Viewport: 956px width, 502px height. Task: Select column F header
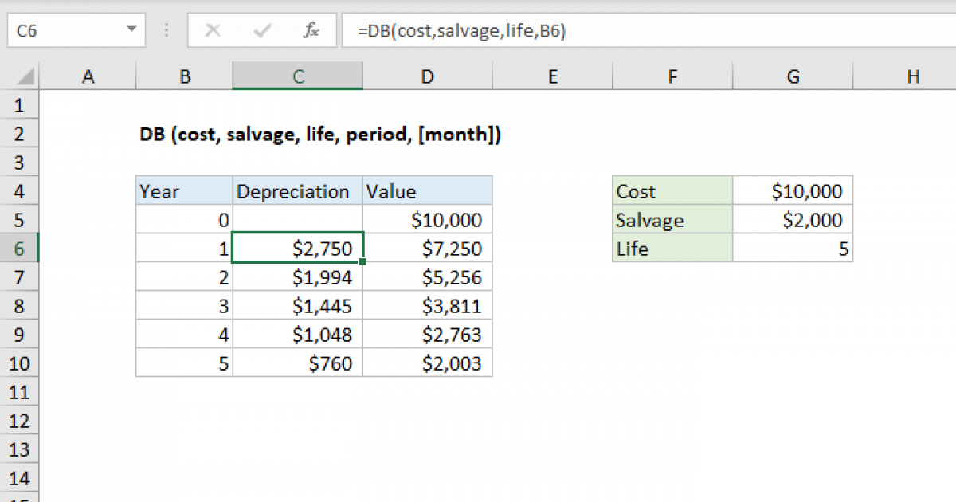coord(672,76)
